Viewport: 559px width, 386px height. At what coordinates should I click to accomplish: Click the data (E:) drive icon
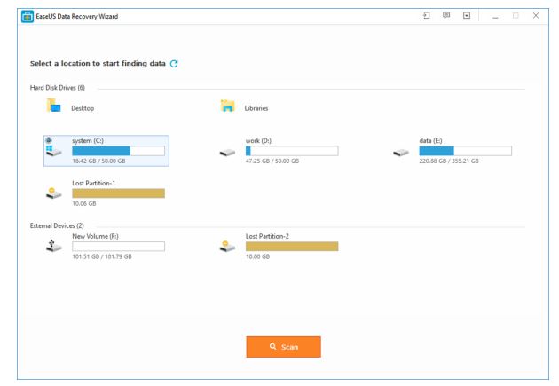click(401, 153)
